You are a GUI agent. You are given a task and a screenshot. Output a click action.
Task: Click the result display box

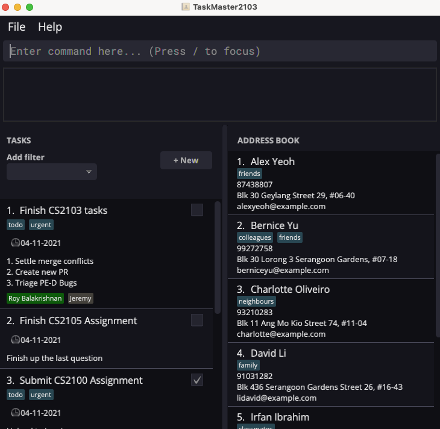click(220, 95)
